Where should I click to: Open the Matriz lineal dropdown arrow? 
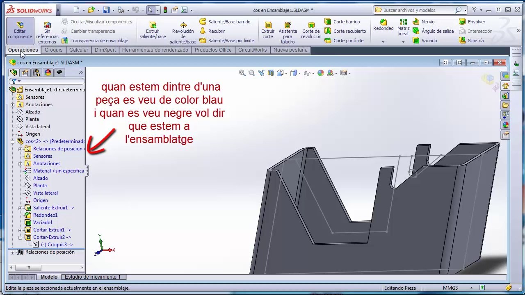point(403,42)
